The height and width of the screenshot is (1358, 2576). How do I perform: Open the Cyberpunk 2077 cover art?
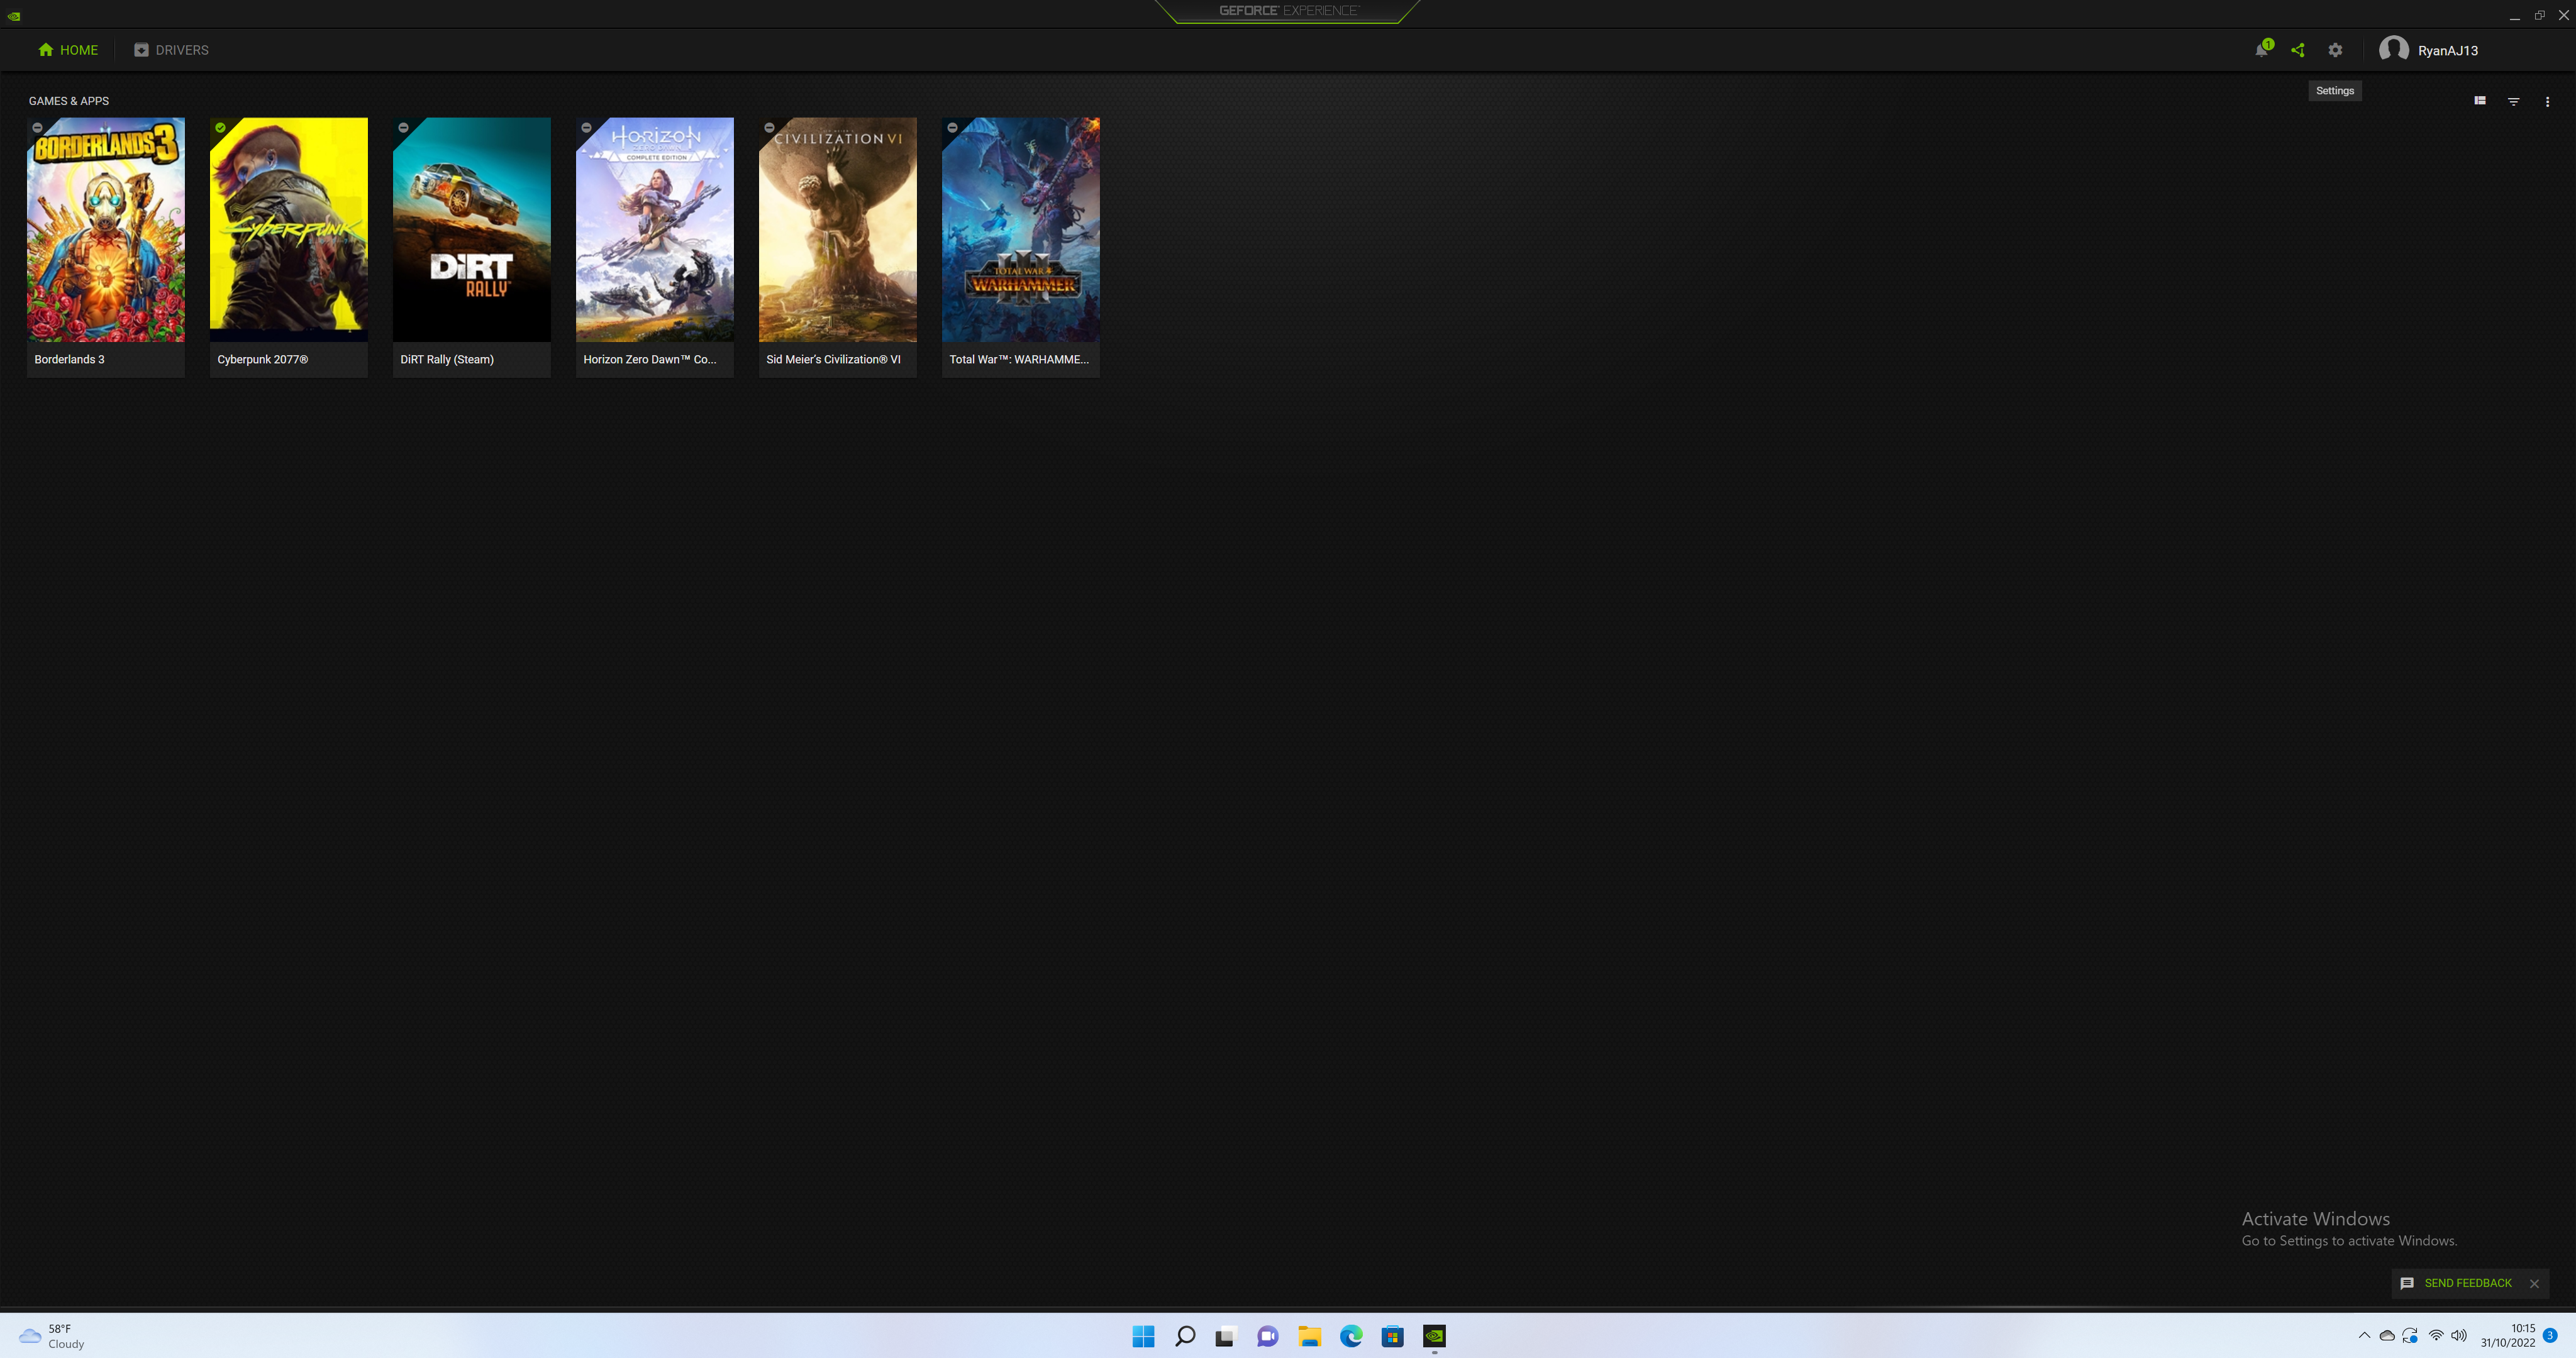(289, 230)
